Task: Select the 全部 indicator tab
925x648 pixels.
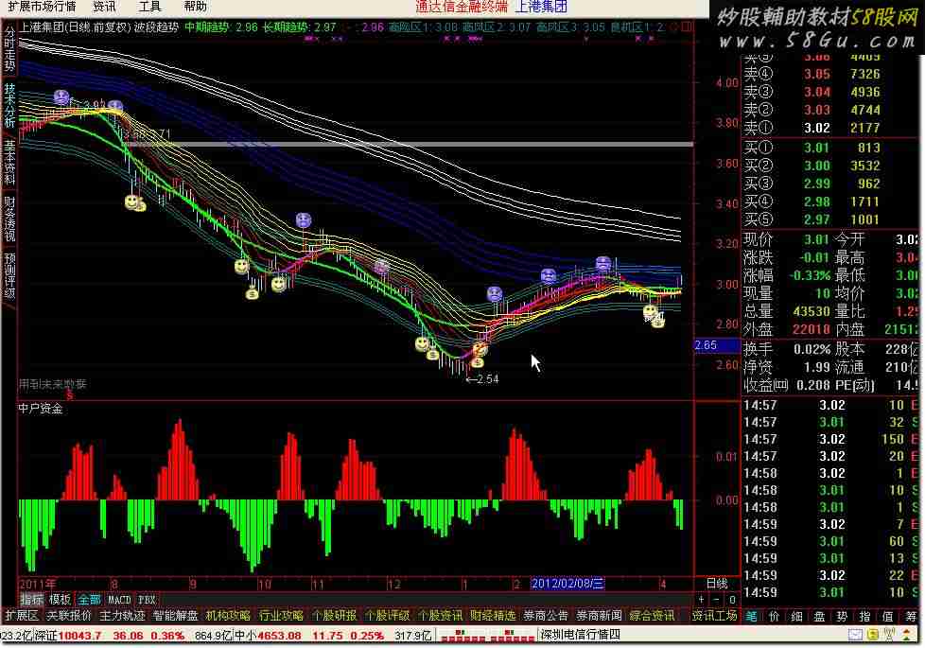Action: (x=89, y=600)
